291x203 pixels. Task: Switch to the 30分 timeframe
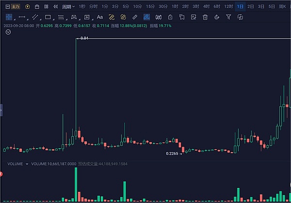tap(163, 7)
